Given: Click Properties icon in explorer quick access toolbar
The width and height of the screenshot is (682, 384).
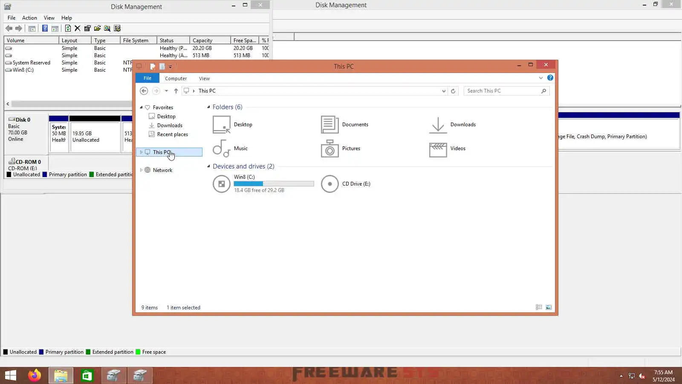Looking at the screenshot, I should 153,66.
